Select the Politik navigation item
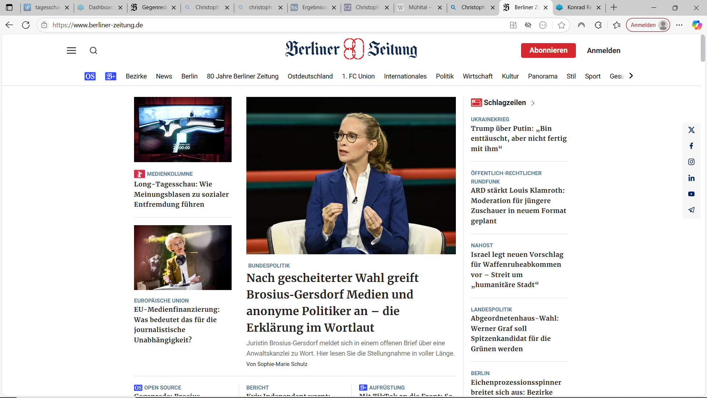 point(444,76)
